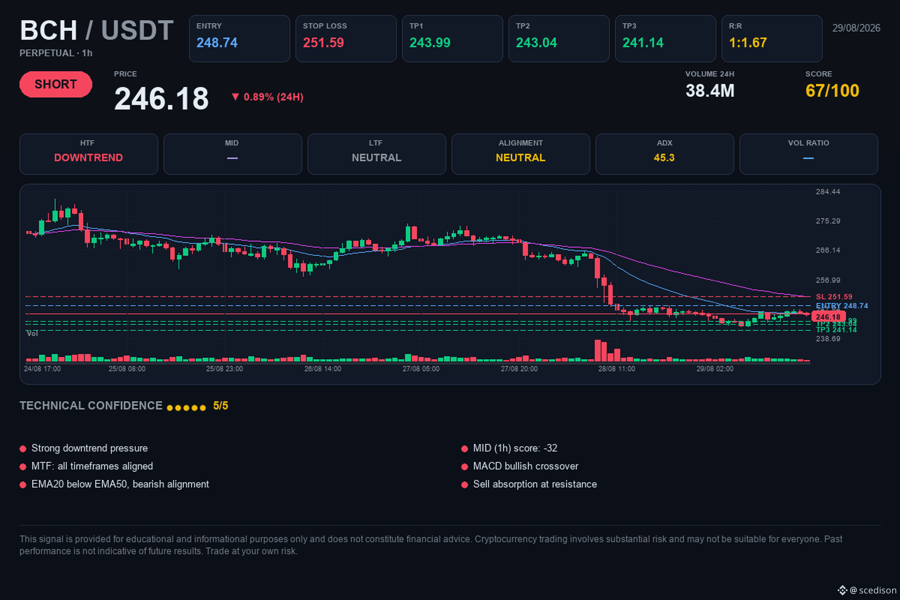Click the 25/08 08:00 time axis label
The height and width of the screenshot is (600, 900).
(127, 369)
